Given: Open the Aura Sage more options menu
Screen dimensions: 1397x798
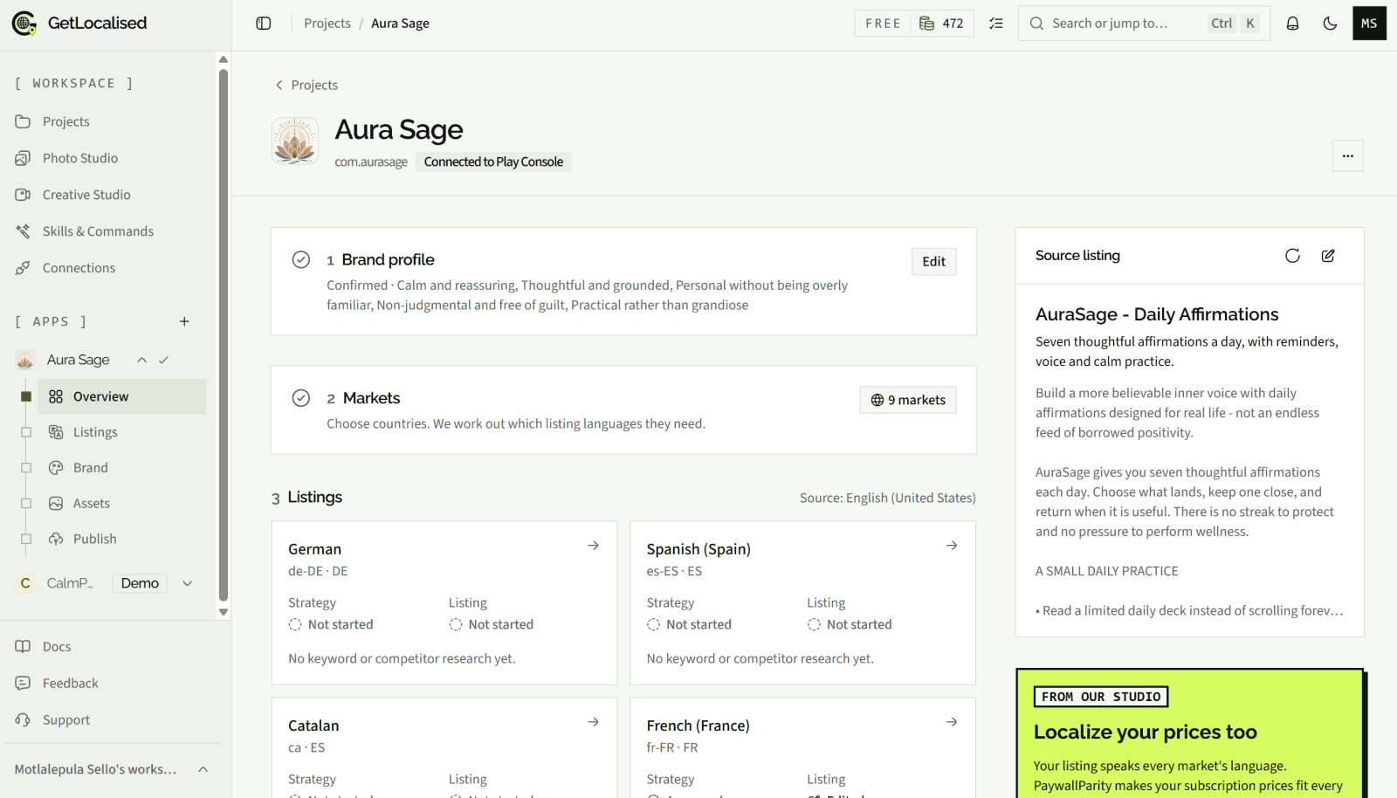Looking at the screenshot, I should pyautogui.click(x=1348, y=156).
